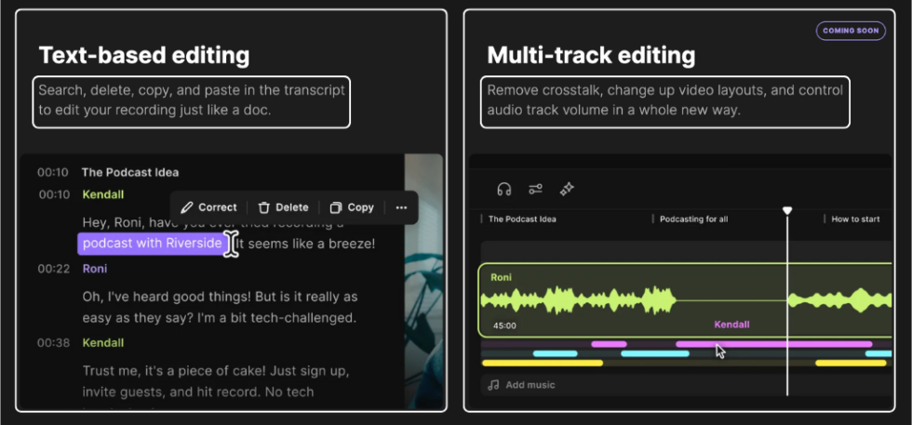This screenshot has height=425, width=912.
Task: Select Roni's audio waveform track
Action: 577,299
